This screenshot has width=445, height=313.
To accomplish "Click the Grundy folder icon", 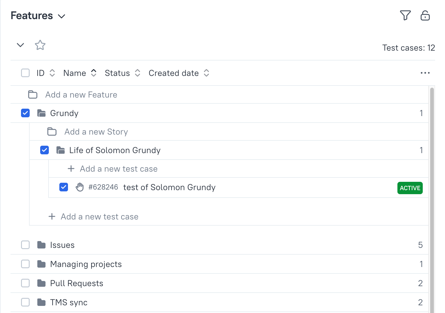I will click(41, 113).
